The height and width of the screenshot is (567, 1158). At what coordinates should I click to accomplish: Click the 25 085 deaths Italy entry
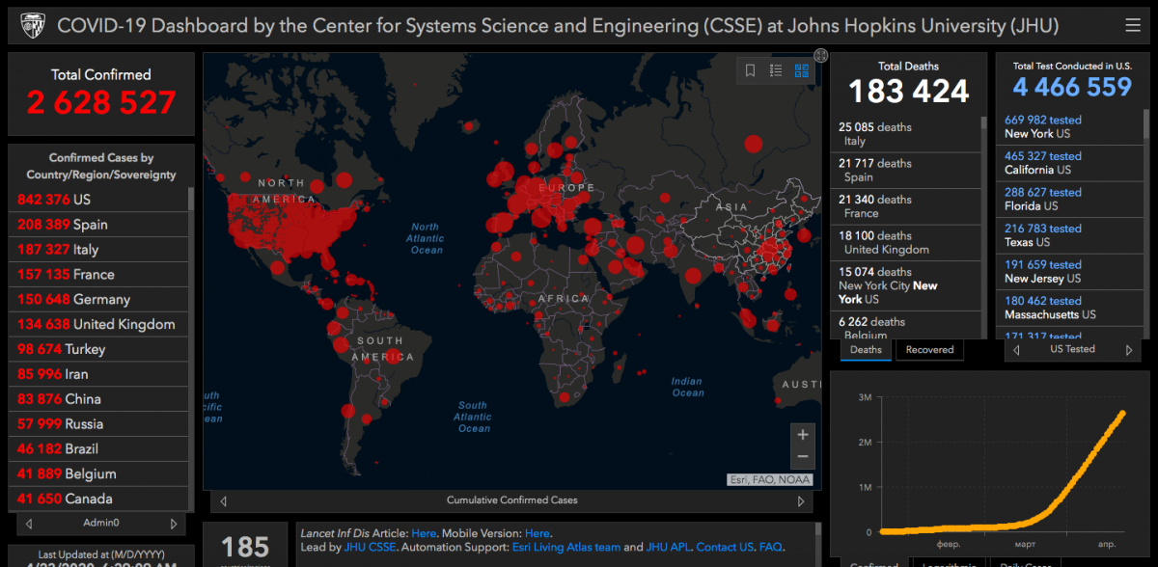click(906, 134)
